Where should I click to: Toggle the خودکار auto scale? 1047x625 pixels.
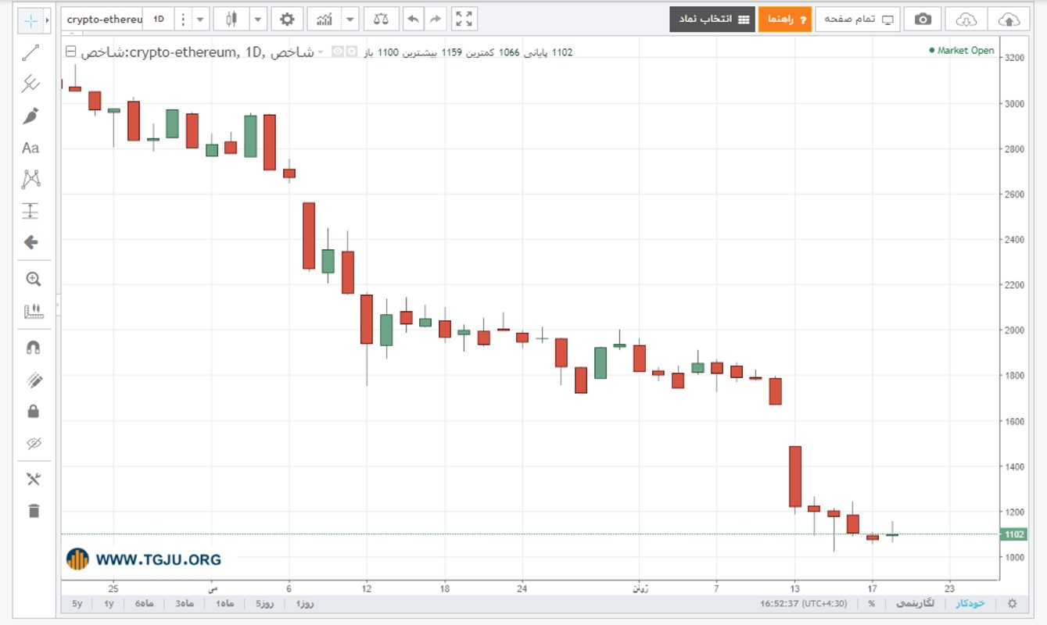pos(970,603)
